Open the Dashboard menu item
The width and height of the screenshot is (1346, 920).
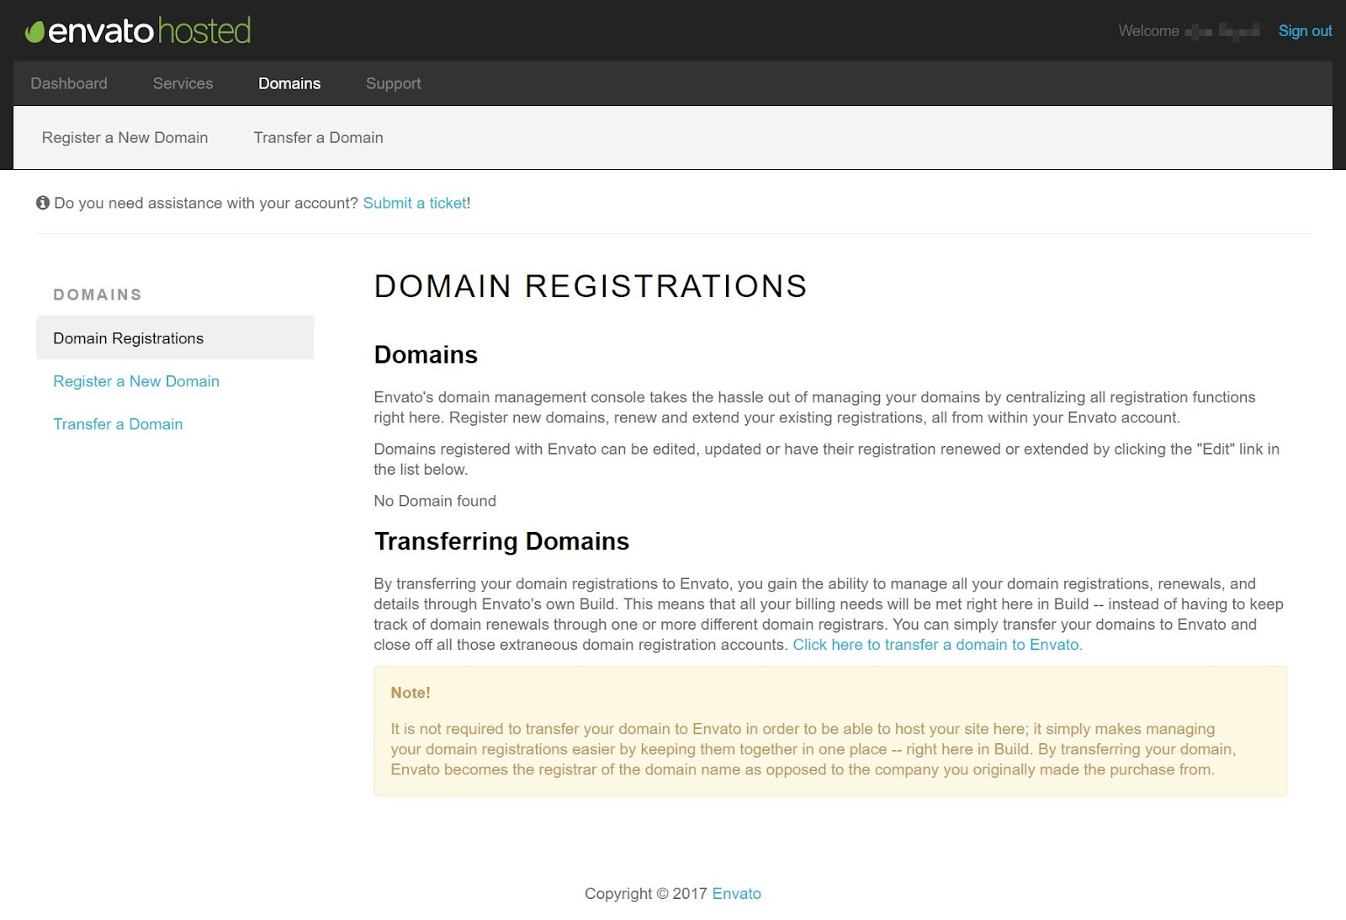coord(69,83)
